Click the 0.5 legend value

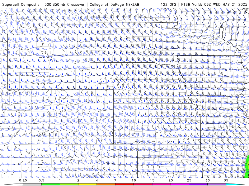click(x=41, y=180)
